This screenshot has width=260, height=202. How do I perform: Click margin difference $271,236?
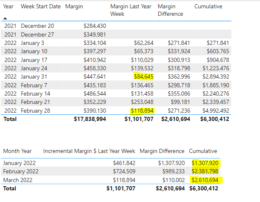[179, 111]
